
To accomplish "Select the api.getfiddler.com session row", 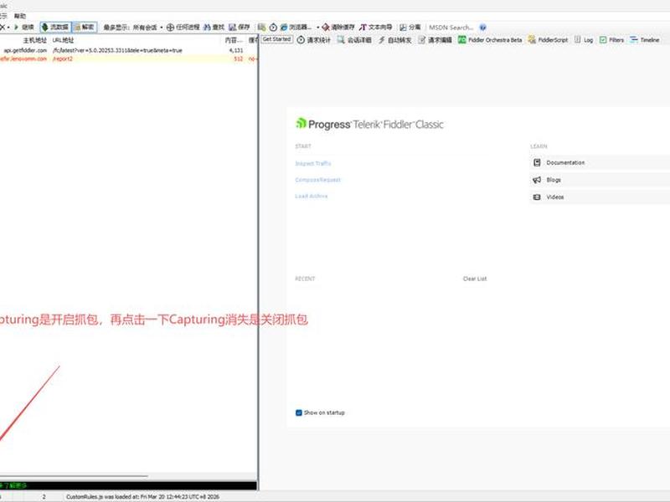I will click(x=128, y=50).
